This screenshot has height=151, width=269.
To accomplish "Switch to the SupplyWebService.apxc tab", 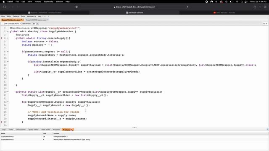I will (x=11, y=20).
